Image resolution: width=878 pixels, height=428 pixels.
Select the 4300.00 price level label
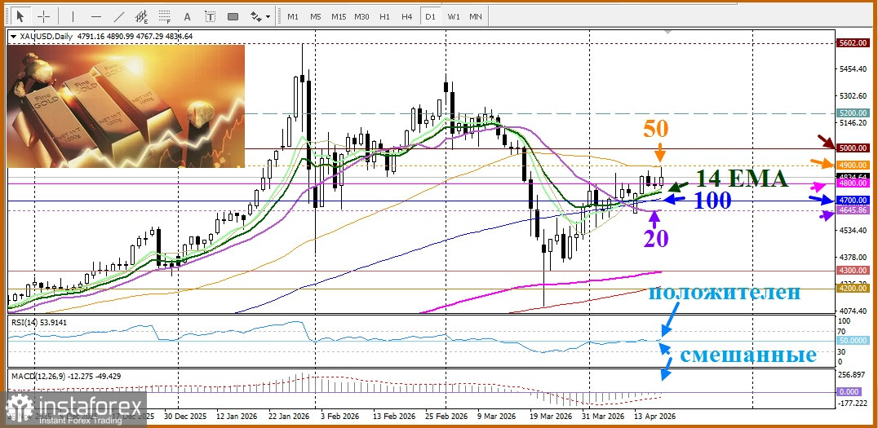(852, 270)
